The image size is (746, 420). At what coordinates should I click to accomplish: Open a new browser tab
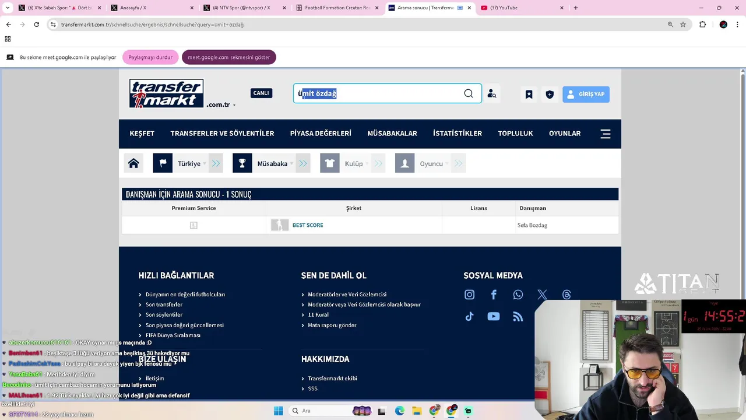click(576, 8)
